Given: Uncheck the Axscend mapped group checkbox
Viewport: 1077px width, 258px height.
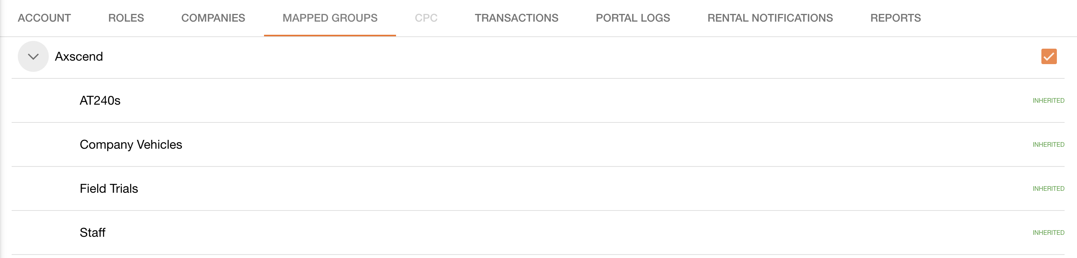Looking at the screenshot, I should [1049, 56].
